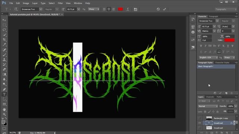Click the font size field in Character panel
This screenshot has height=134, width=239.
point(207,26)
